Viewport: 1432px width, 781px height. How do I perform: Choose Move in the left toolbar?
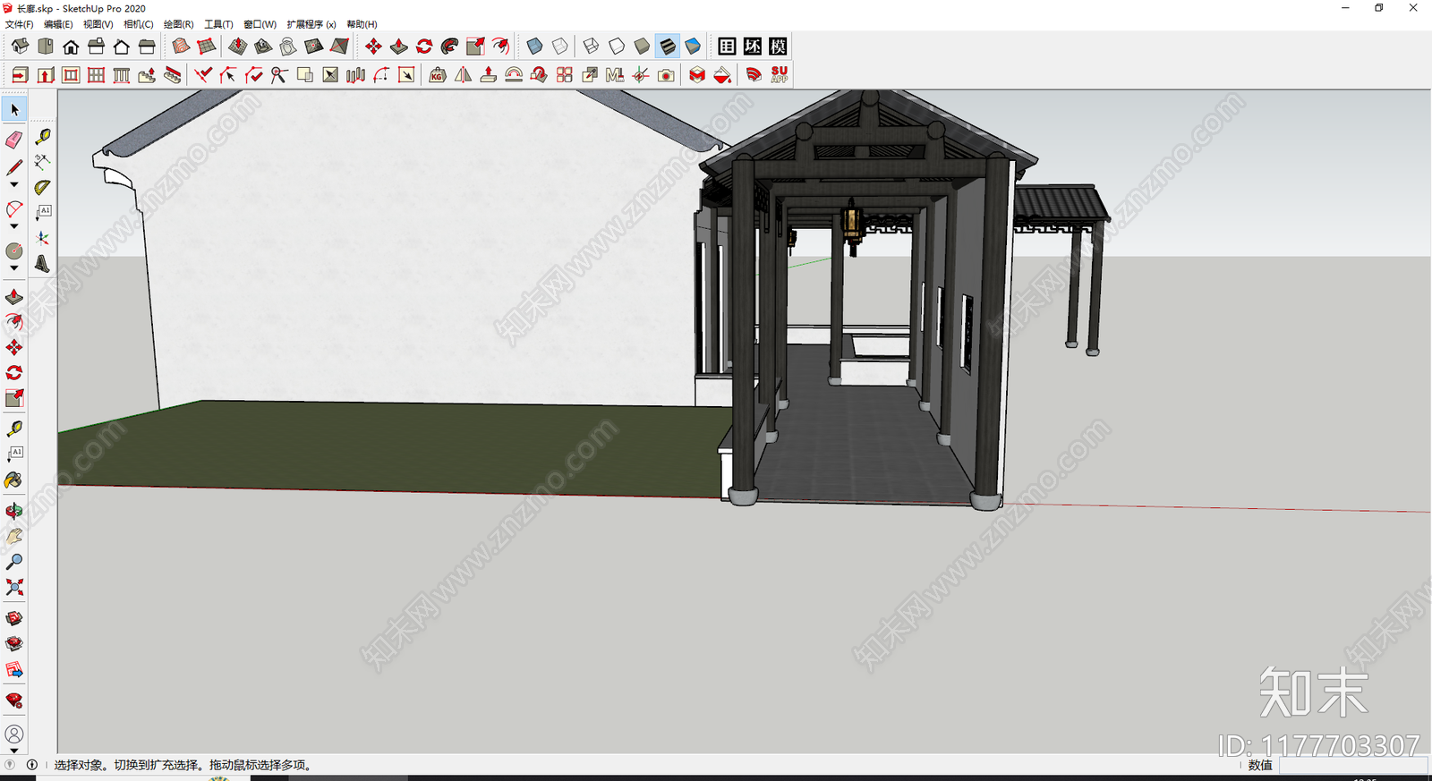14,347
